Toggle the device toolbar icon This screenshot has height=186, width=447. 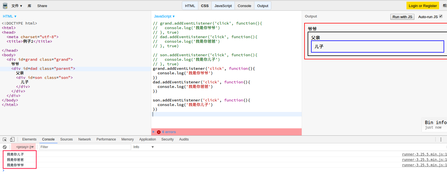pyautogui.click(x=12, y=139)
